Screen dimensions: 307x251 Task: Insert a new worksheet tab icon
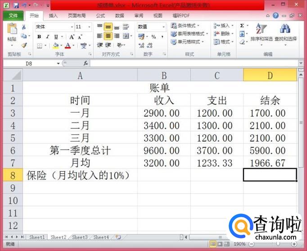(x=118, y=237)
